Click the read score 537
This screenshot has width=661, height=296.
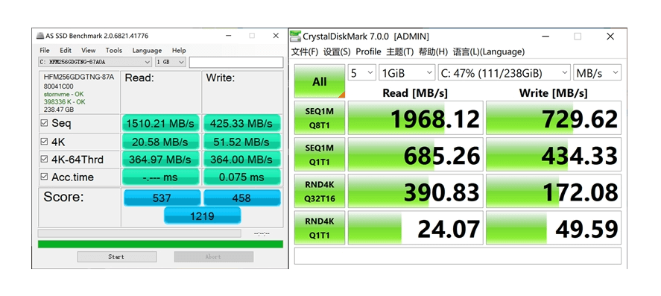(x=162, y=198)
